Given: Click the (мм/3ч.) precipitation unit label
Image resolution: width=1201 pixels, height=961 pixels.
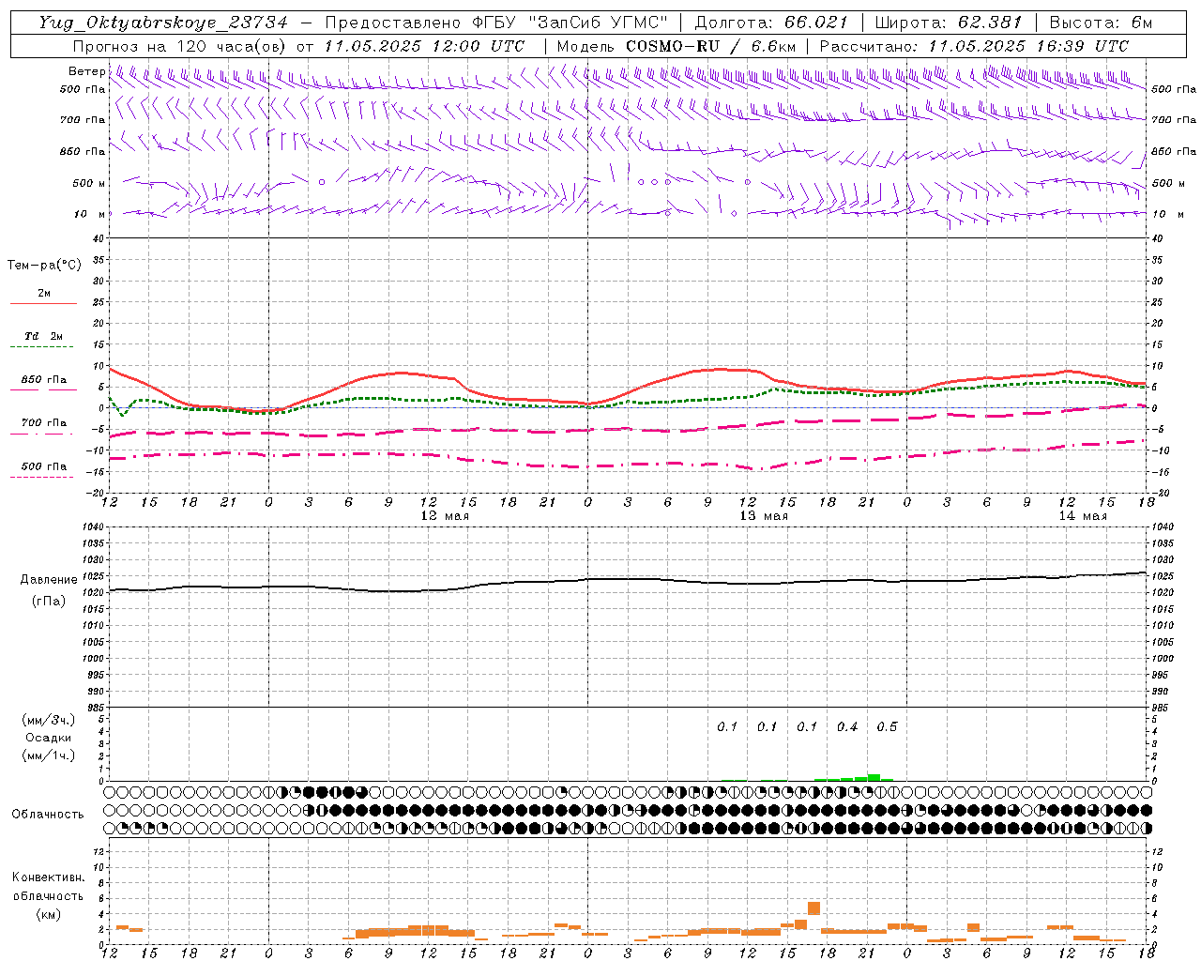Looking at the screenshot, I should click(49, 720).
